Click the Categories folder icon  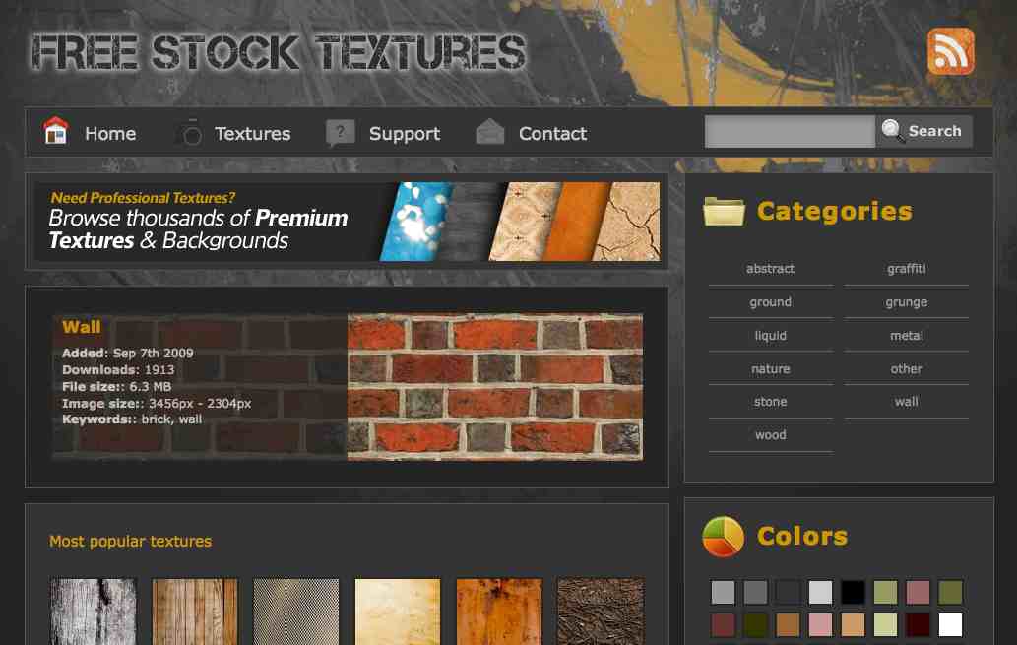[x=724, y=211]
